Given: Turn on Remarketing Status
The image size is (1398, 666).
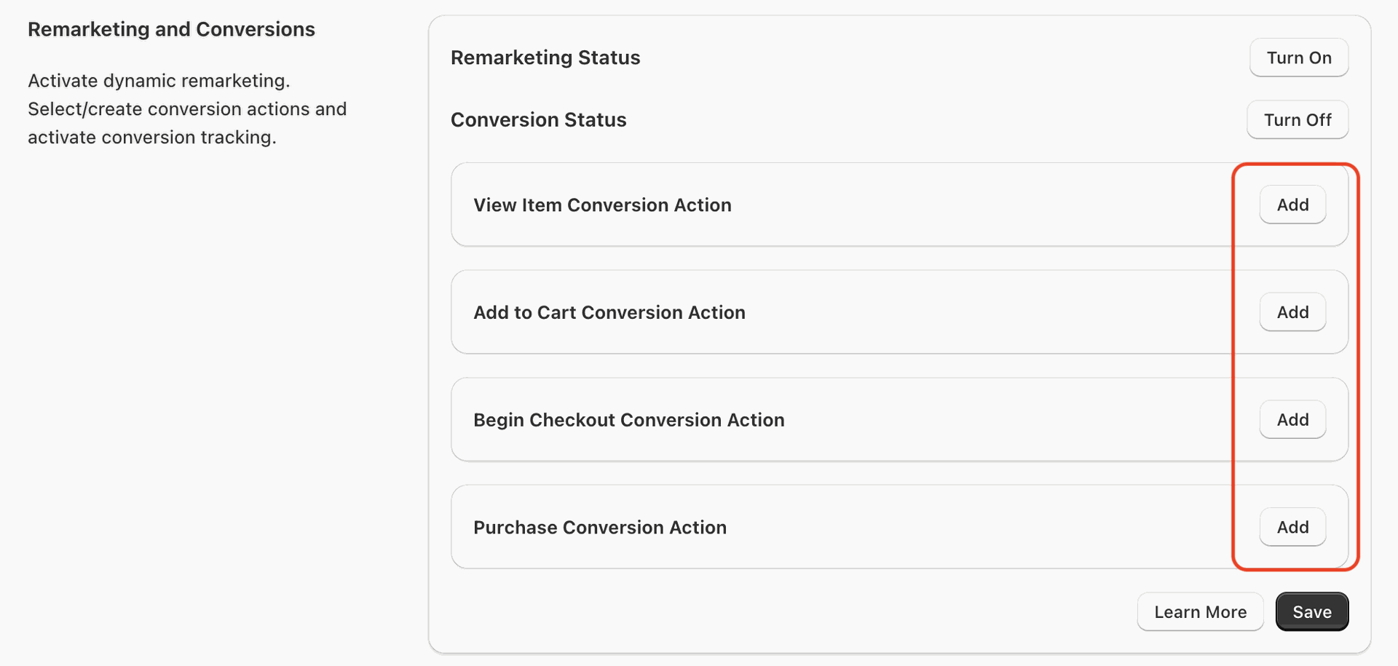Looking at the screenshot, I should 1298,58.
